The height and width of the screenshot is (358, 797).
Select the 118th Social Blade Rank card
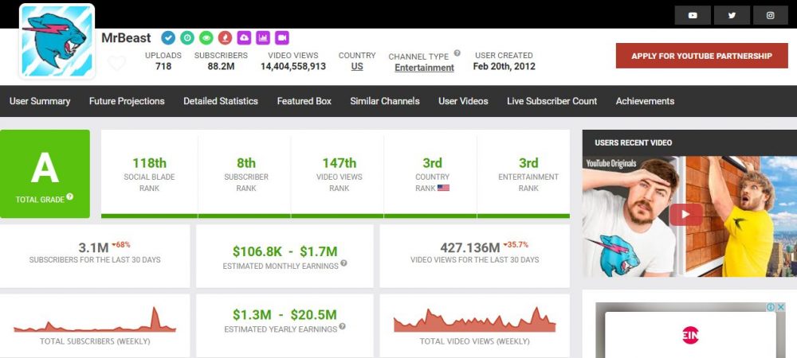click(150, 174)
